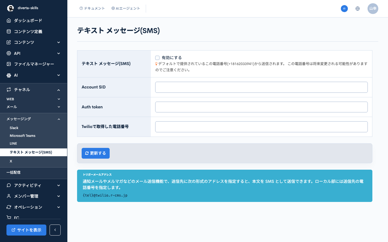Enable the 有効にする checkbox
The width and height of the screenshot is (388, 242).
click(x=157, y=58)
